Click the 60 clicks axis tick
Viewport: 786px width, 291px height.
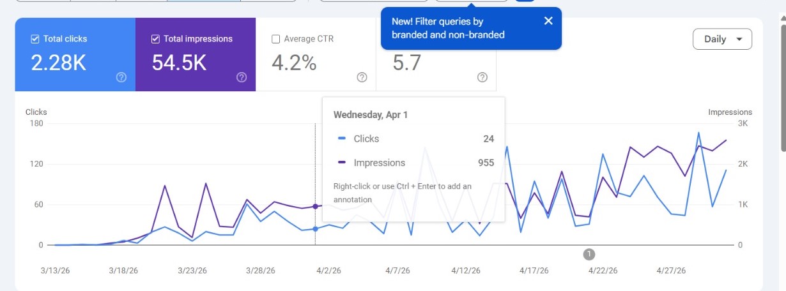(x=38, y=205)
